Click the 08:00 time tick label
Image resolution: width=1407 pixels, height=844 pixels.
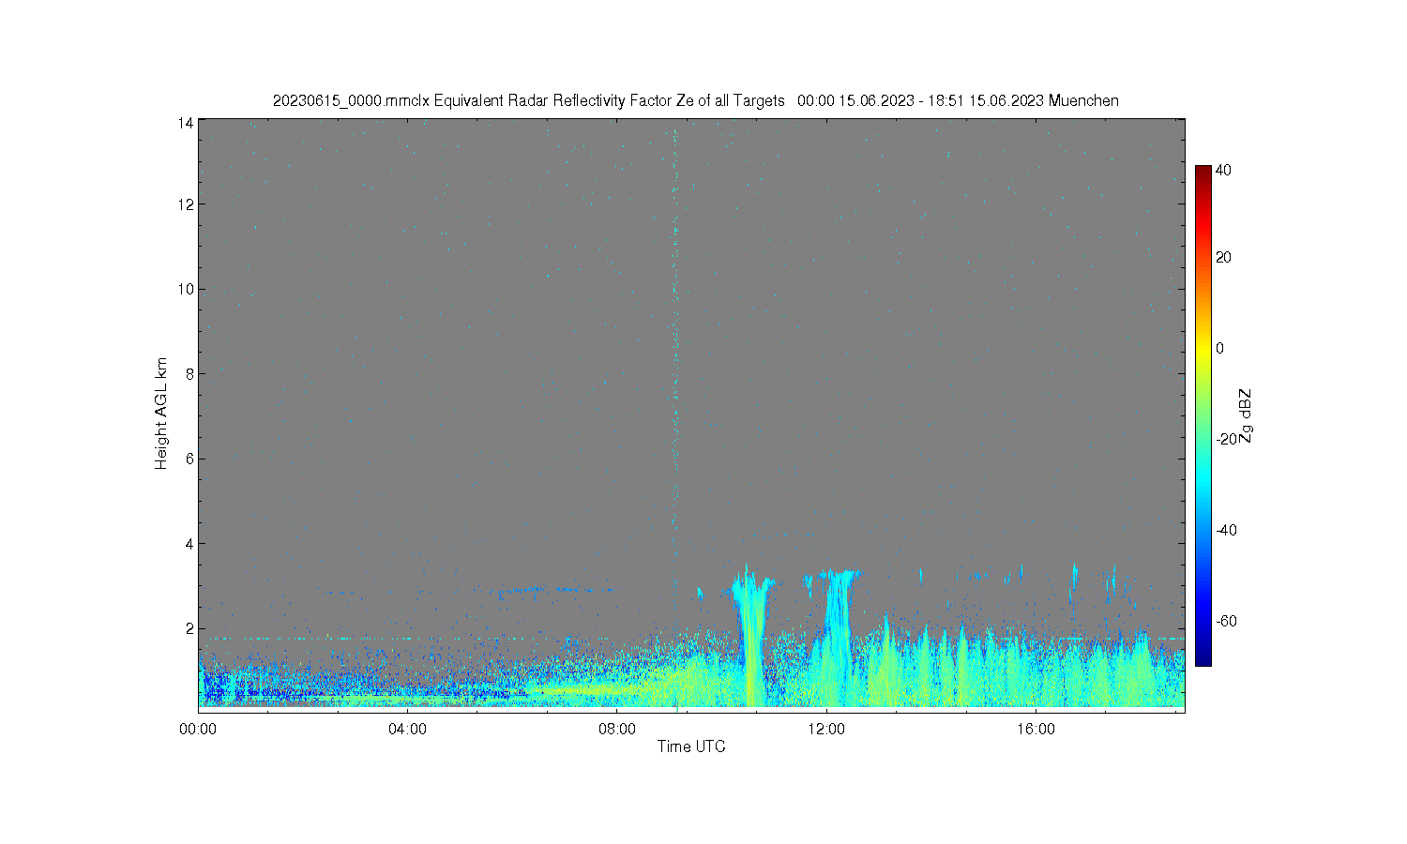pos(617,729)
